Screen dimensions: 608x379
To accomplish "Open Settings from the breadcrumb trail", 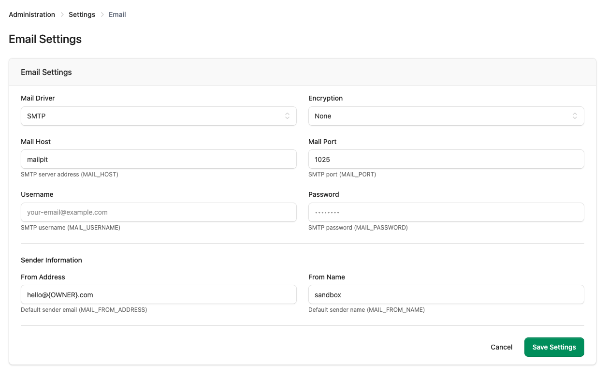I will tap(82, 15).
